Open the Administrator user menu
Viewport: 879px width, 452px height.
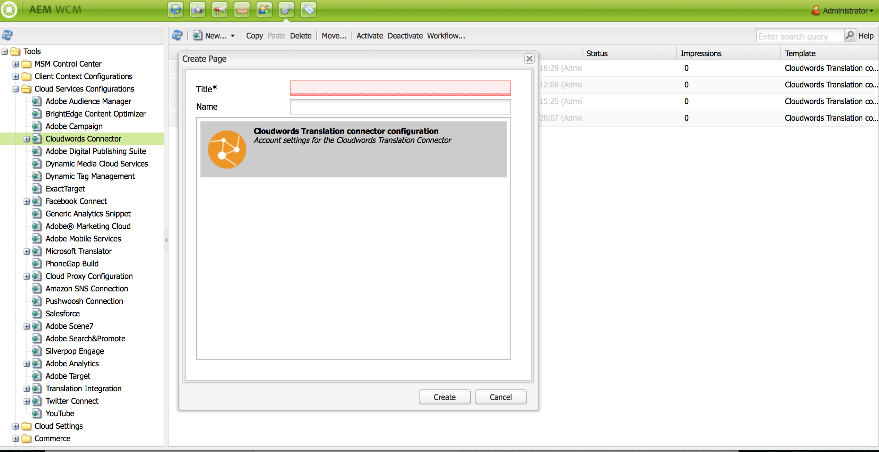point(846,11)
